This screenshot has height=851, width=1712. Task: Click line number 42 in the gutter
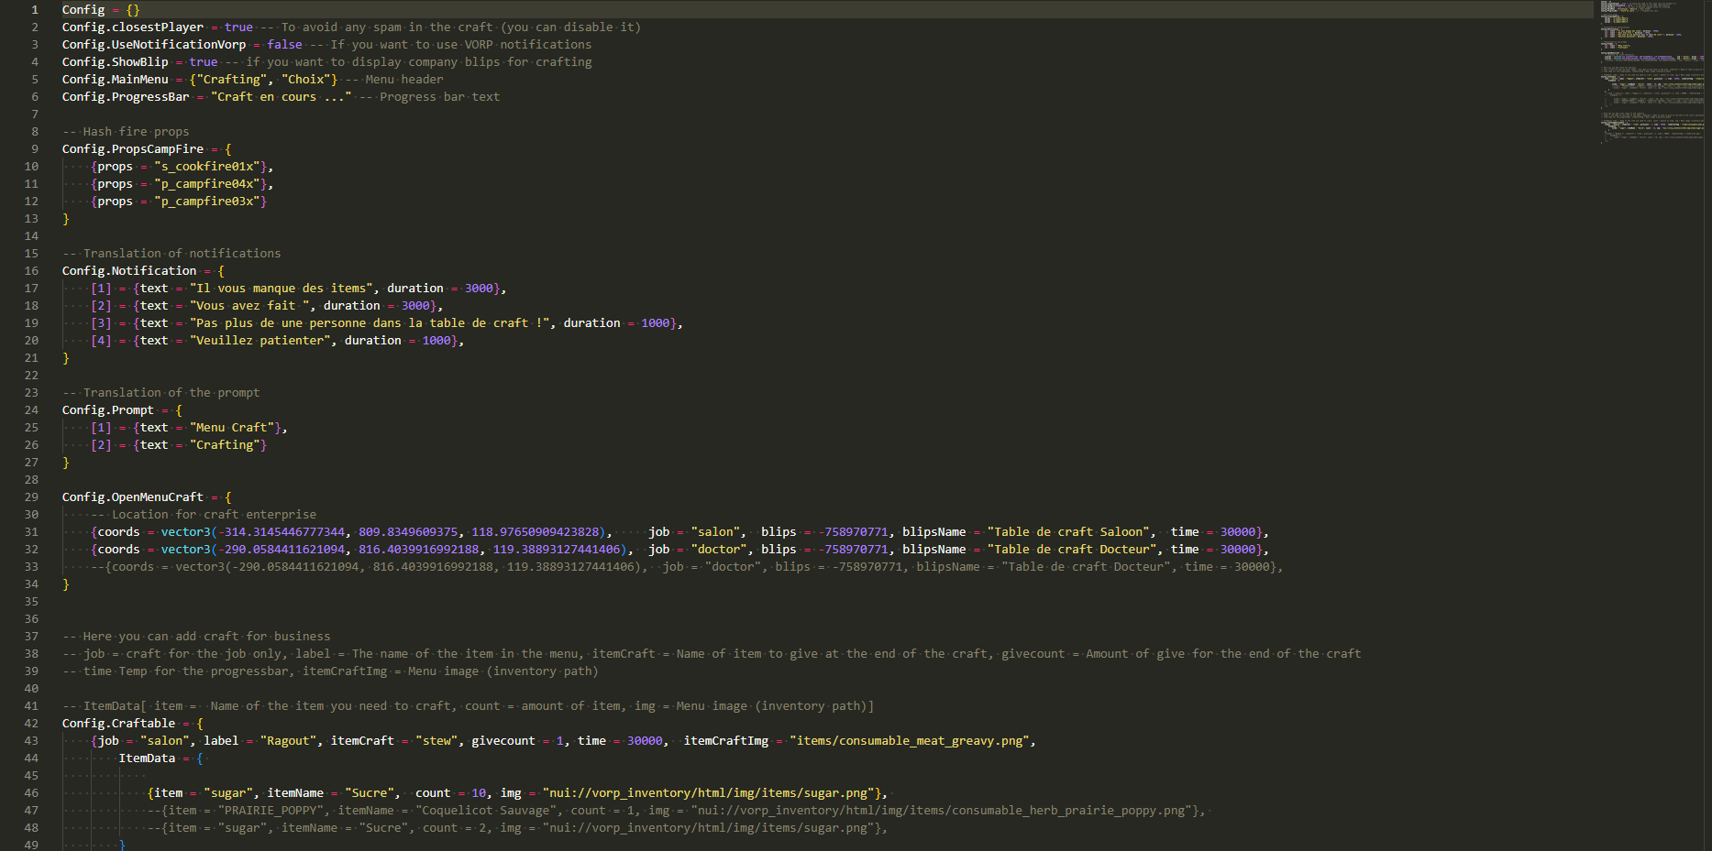[x=32, y=724]
